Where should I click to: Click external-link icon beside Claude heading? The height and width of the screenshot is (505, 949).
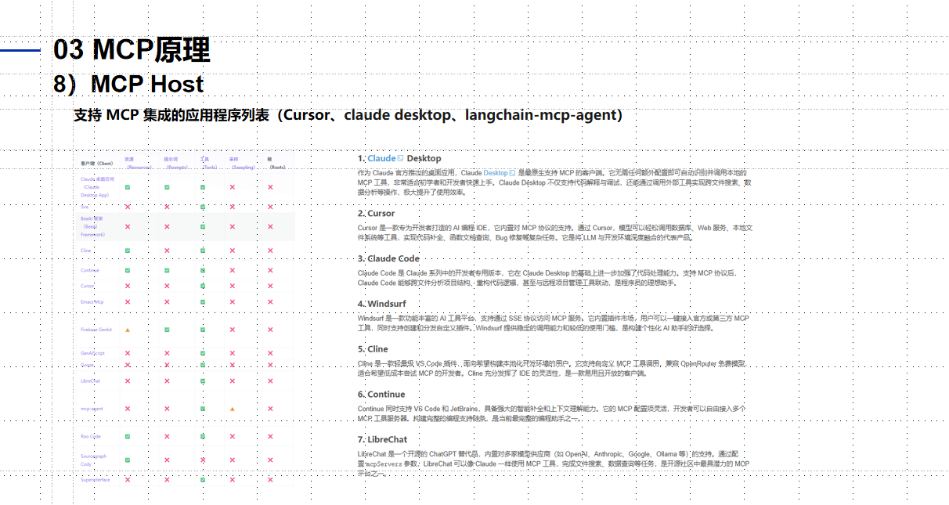401,158
